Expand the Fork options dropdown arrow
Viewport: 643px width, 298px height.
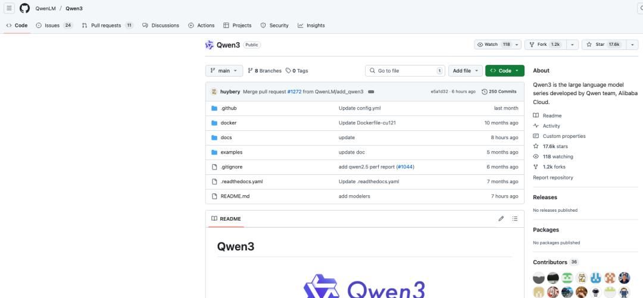coord(573,45)
